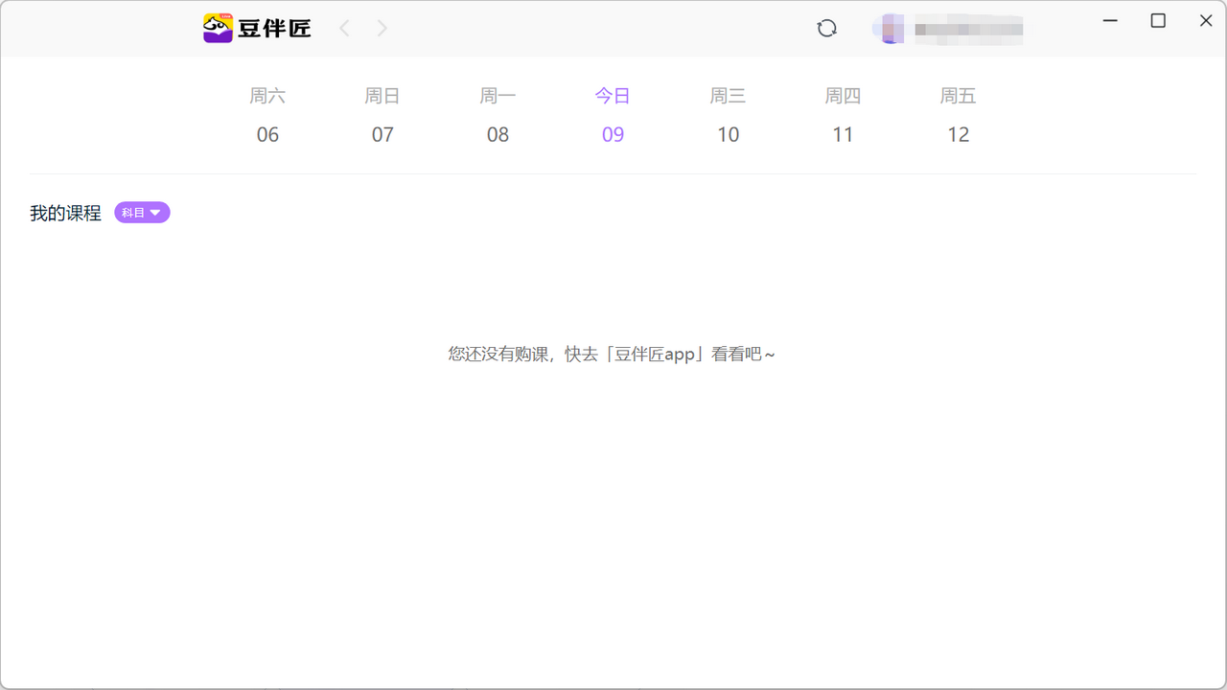Click the 豆伴匠 app logo icon

[218, 28]
